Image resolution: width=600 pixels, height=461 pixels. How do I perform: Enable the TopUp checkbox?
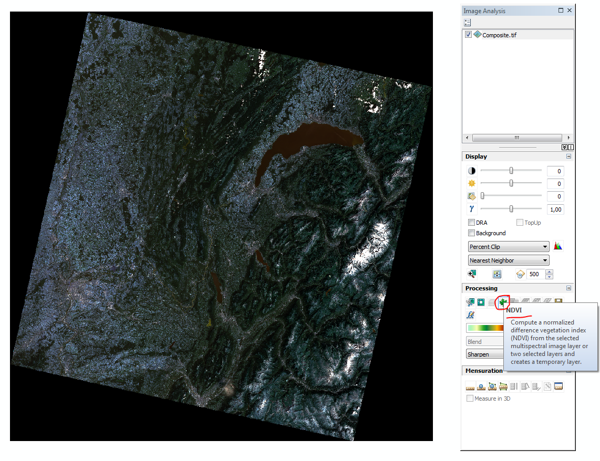520,223
